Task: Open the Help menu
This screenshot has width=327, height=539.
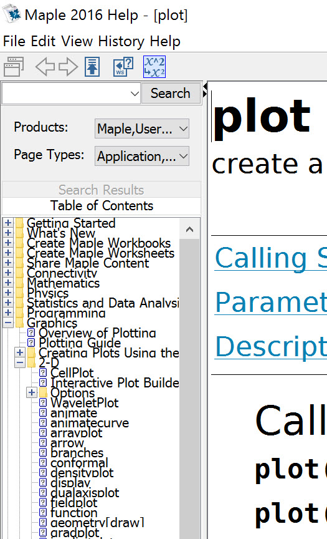Action: click(165, 41)
